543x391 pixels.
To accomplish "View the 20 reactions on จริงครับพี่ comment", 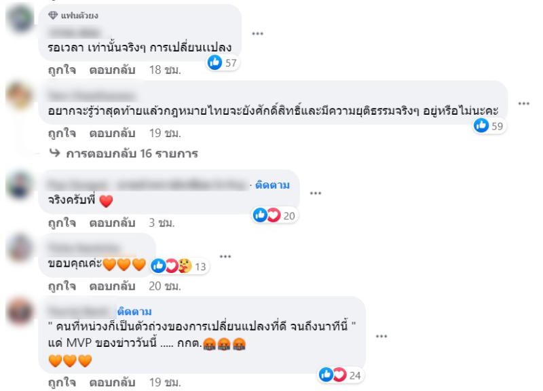I will coord(274,215).
